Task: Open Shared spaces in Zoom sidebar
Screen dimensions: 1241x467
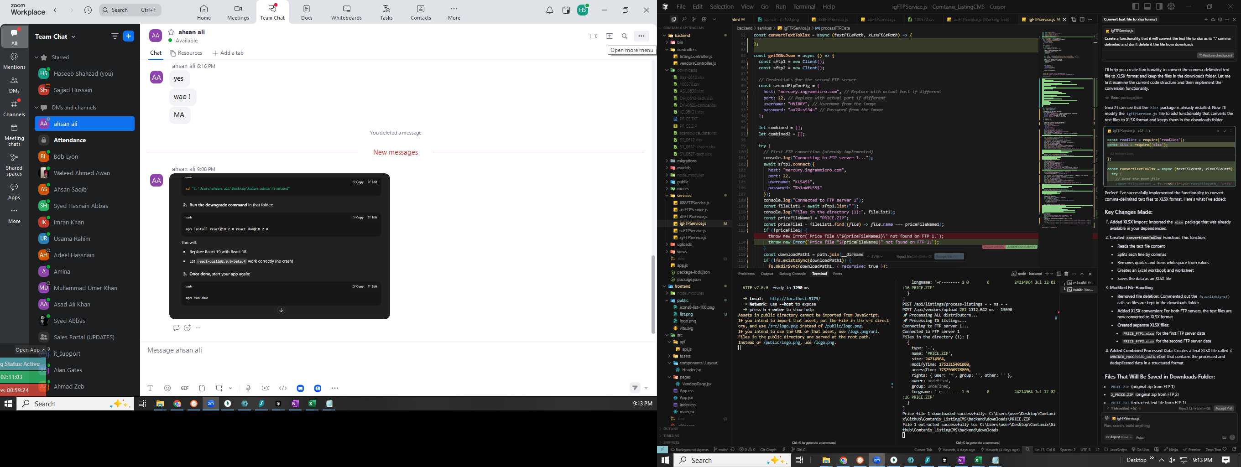Action: click(15, 165)
